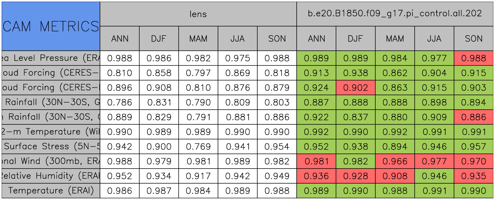Click the 0.917 value cell
Viewport: 495px width, 200px height.
[198, 176]
